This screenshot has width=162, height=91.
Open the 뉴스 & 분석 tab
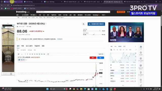[29, 46]
